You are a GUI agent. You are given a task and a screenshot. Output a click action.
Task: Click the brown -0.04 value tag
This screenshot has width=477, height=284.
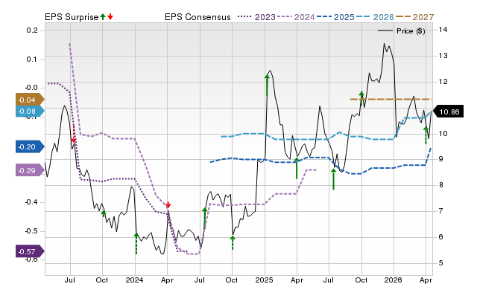(30, 100)
